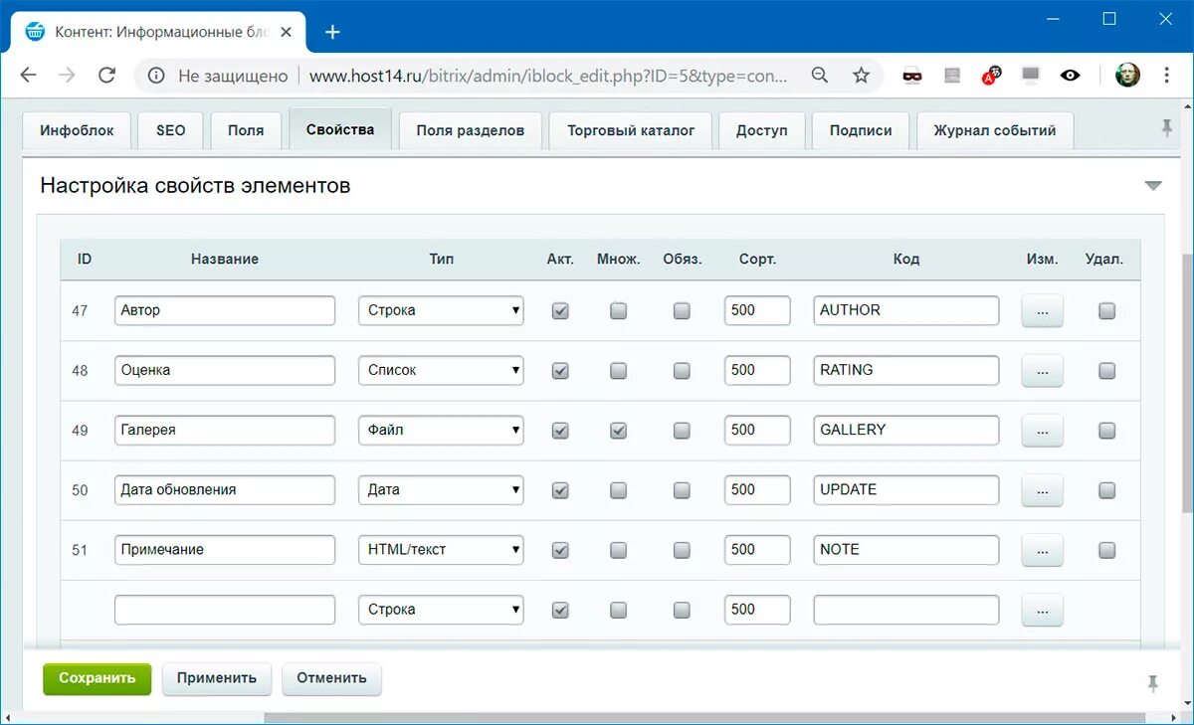Viewport: 1194px width, 725px height.
Task: Open type dropdown showing Дата
Action: 441,489
